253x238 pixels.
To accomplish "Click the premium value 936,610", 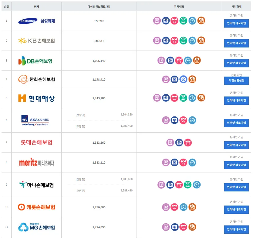I will click(x=99, y=41).
